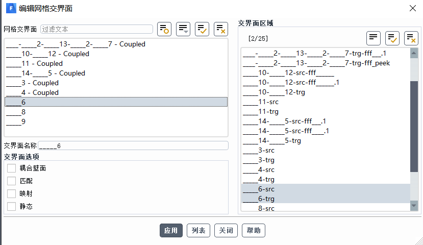The width and height of the screenshot is (423, 245).
Task: Toggle the 匹配 checkbox
Action: pyautogui.click(x=12, y=181)
